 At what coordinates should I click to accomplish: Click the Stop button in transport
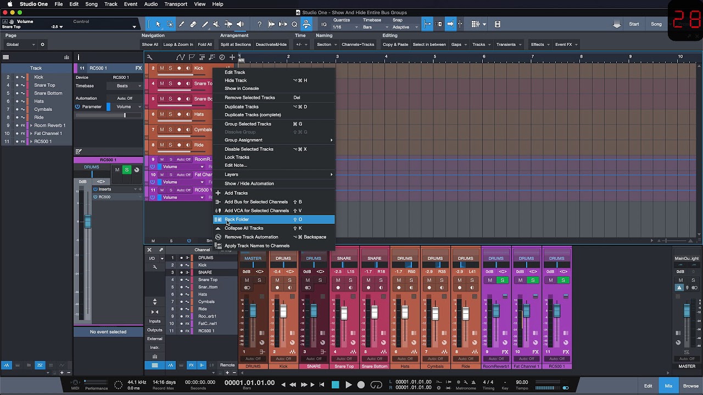tap(335, 385)
